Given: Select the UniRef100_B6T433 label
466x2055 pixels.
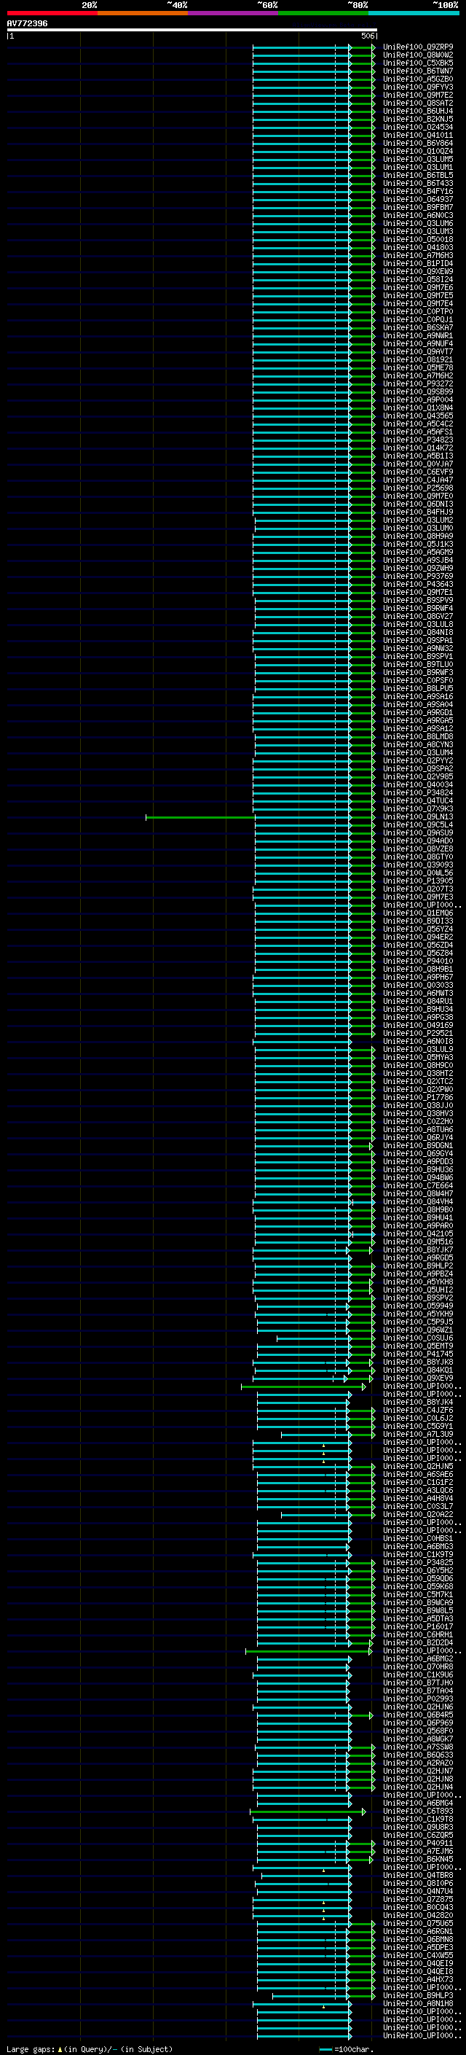Looking at the screenshot, I should (x=418, y=184).
